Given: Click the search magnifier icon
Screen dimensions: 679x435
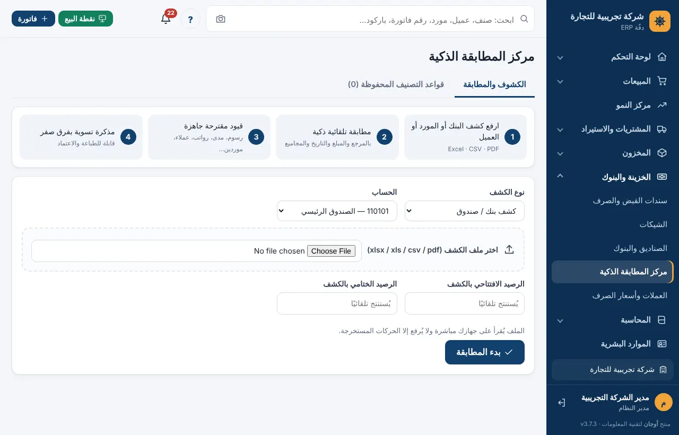Looking at the screenshot, I should pos(524,19).
